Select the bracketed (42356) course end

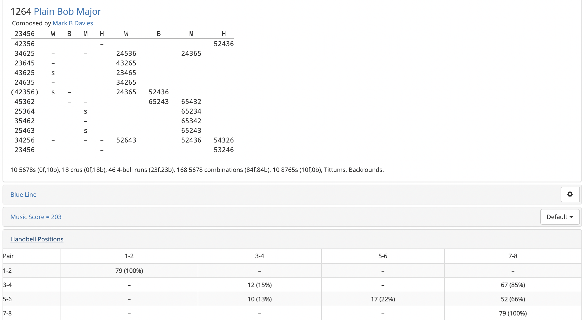coord(24,92)
